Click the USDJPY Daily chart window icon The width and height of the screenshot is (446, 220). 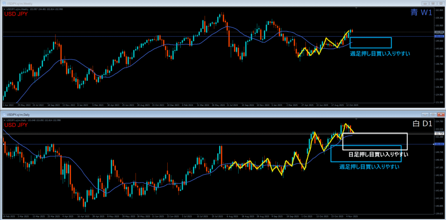point(3,113)
